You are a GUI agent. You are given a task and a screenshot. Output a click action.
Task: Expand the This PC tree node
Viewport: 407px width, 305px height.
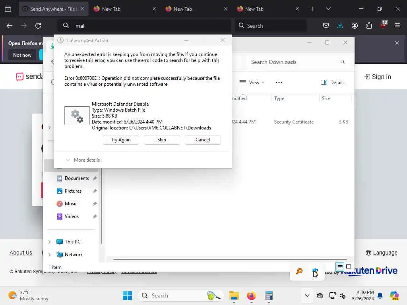49,242
